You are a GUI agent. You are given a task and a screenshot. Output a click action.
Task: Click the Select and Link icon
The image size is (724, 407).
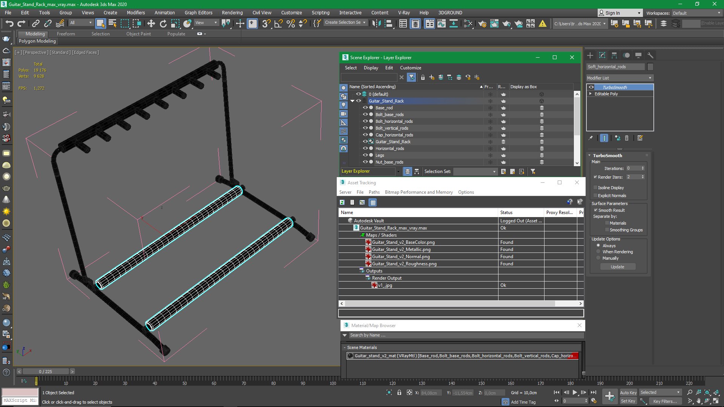pyautogui.click(x=35, y=23)
